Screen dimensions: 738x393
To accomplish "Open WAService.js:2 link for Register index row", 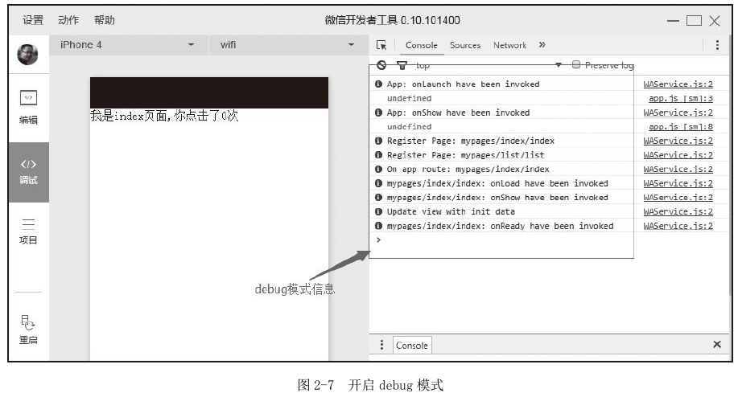I will pyautogui.click(x=678, y=141).
